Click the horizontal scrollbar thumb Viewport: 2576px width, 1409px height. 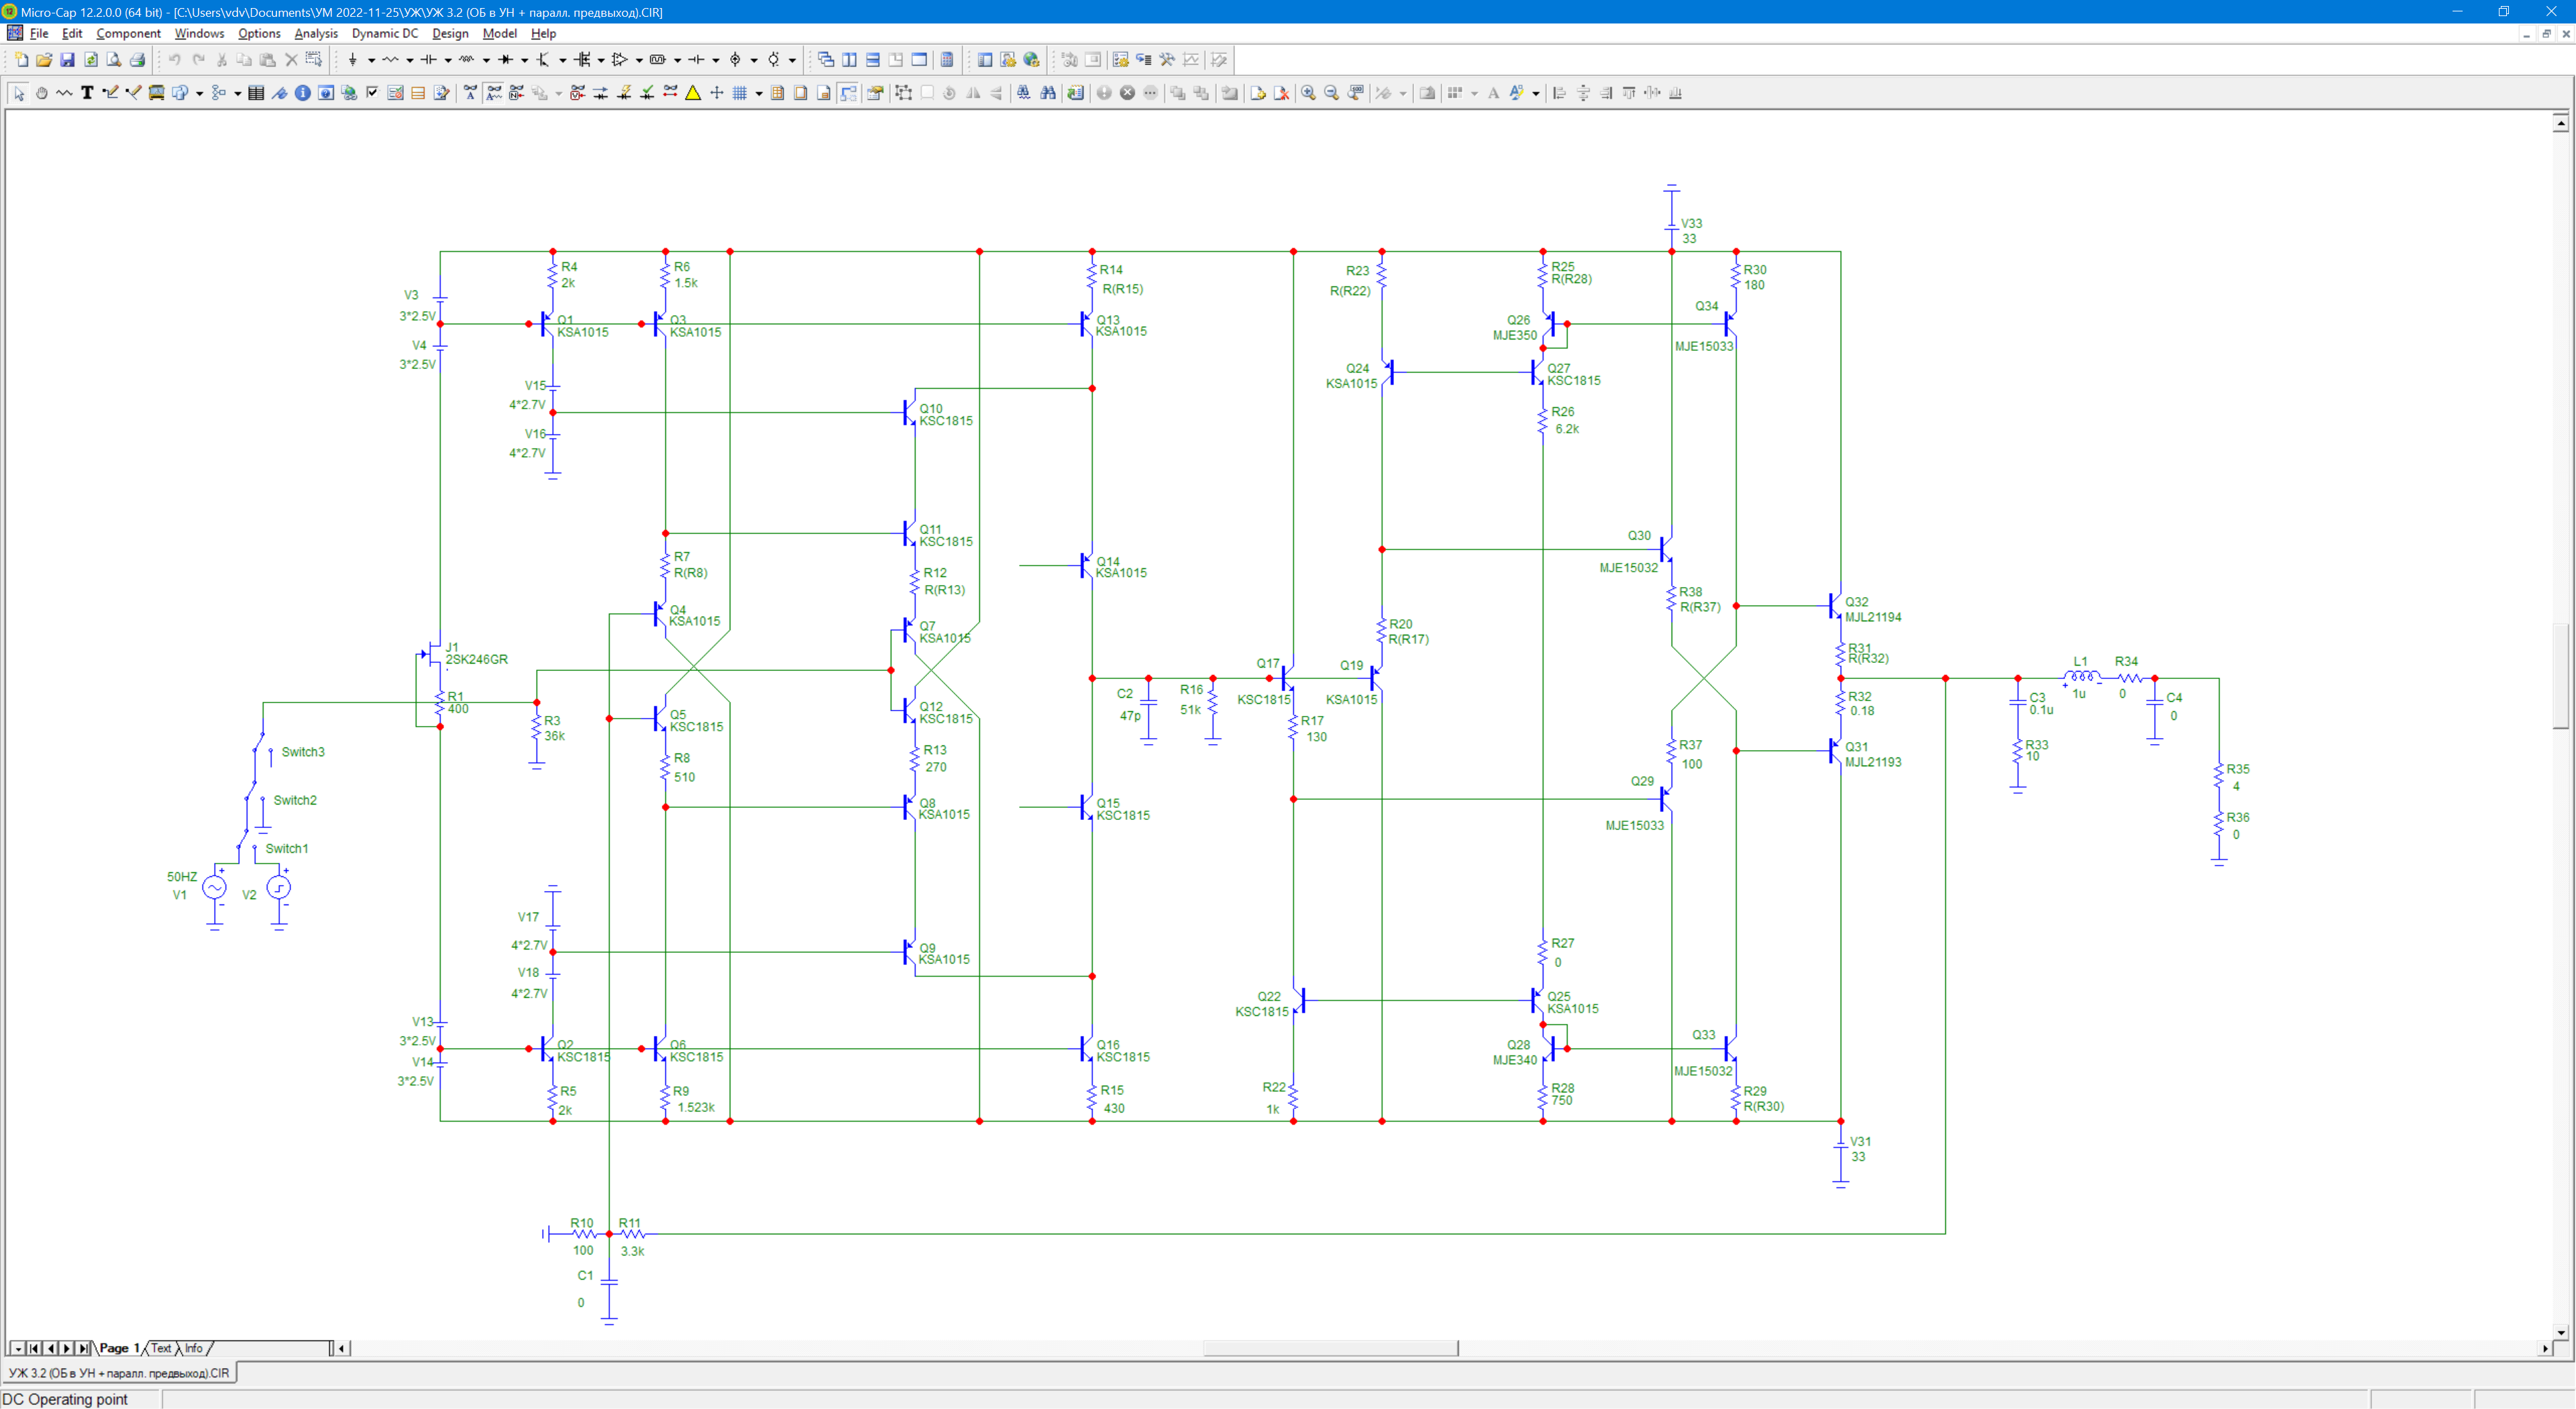(1330, 1348)
